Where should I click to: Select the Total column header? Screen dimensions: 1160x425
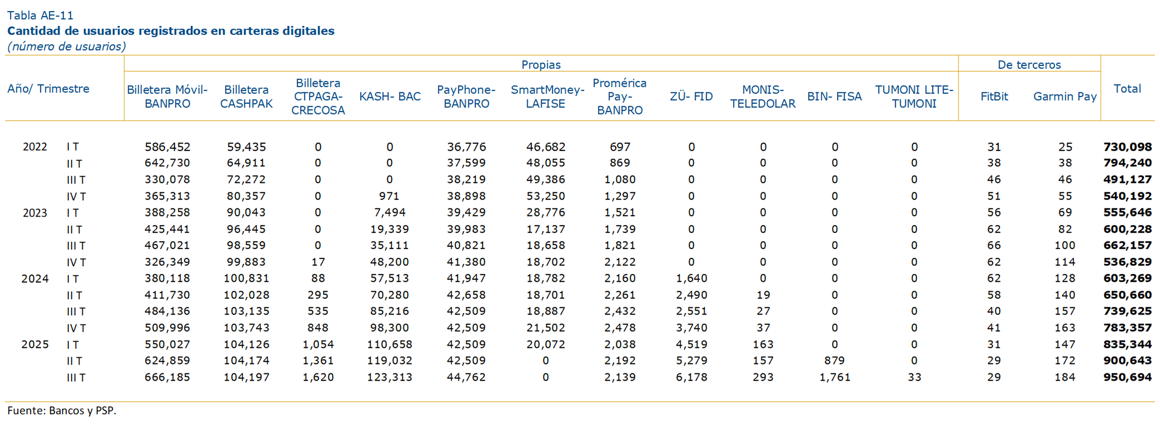coord(1127,89)
